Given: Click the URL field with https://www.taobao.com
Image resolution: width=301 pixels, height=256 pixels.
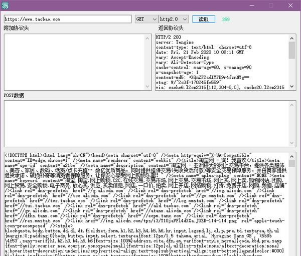Looking at the screenshot, I should tap(68, 19).
